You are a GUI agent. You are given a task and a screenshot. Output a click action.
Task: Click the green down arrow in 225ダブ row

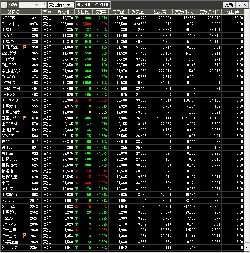(x=77, y=53)
